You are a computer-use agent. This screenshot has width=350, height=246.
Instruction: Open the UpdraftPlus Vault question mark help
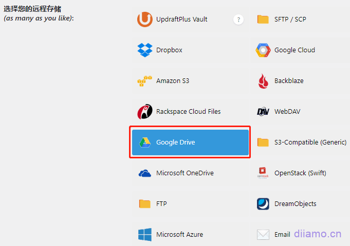[238, 19]
